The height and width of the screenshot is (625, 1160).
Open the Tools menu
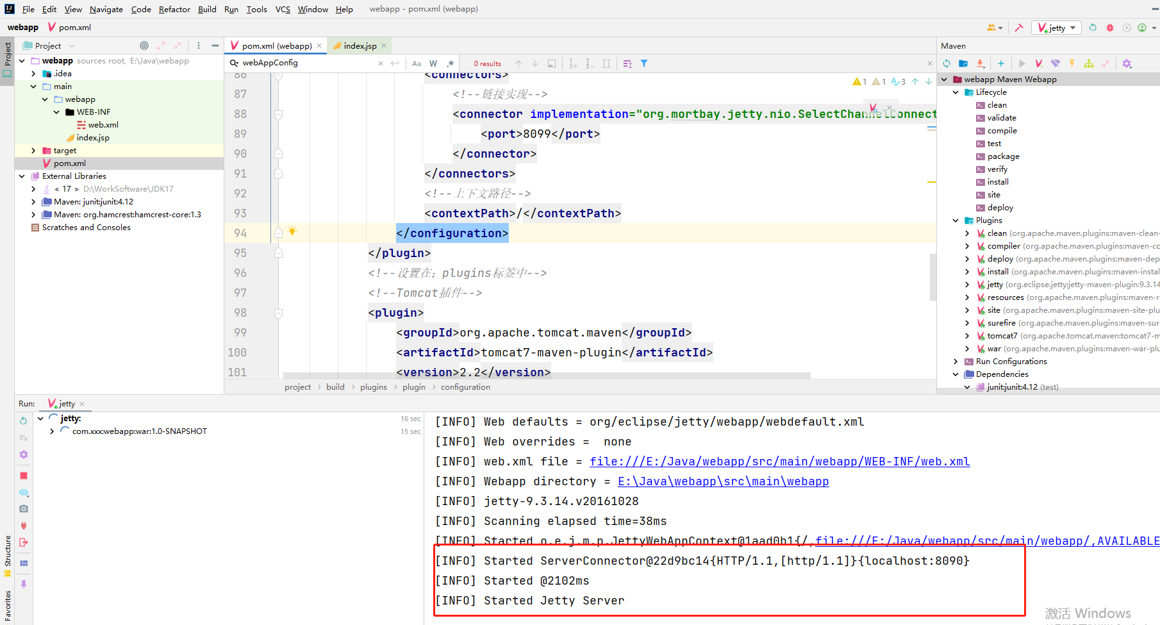256,9
